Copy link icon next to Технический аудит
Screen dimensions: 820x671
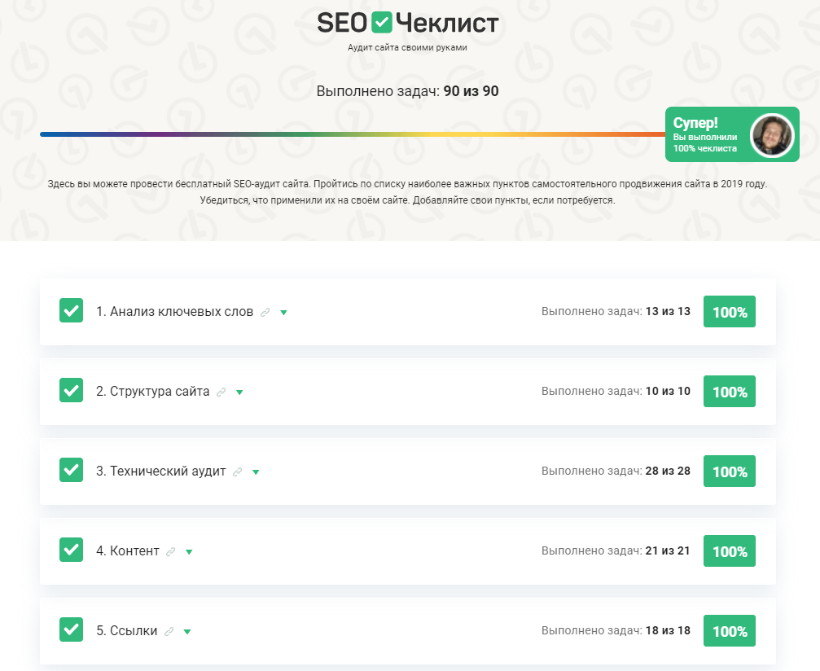tap(237, 472)
